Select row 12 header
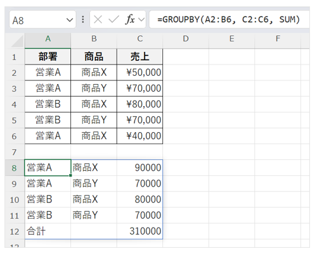Screen dimensions: 317x258 (15, 231)
